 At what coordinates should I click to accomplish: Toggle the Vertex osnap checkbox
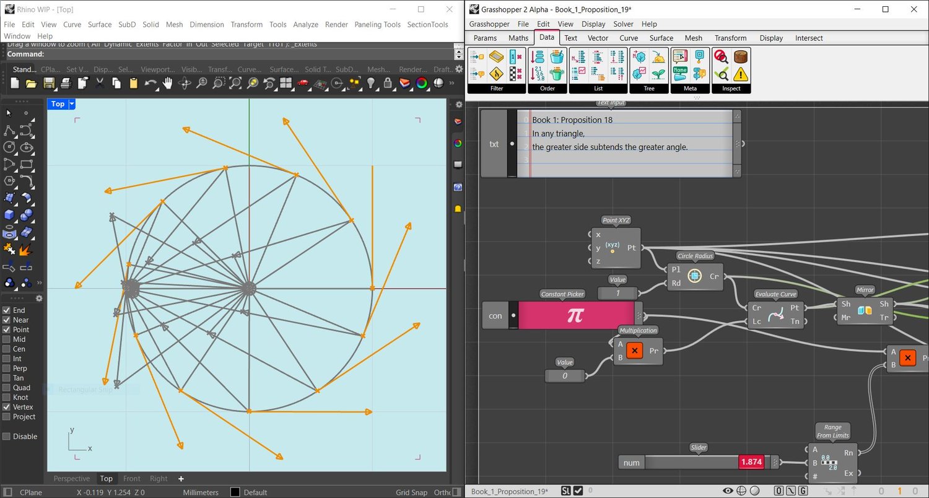6,407
